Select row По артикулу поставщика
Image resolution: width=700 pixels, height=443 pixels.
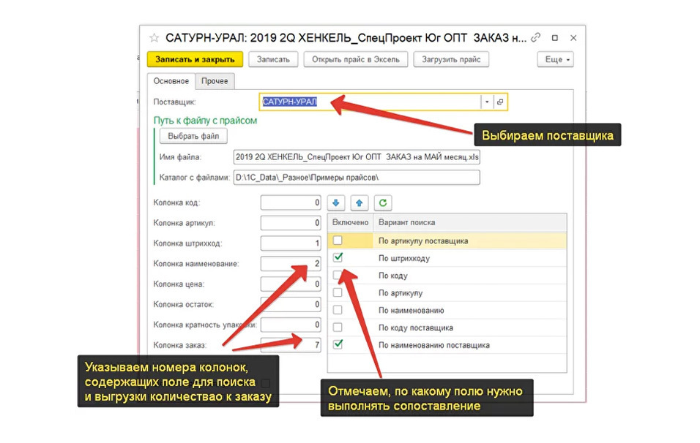(x=447, y=241)
